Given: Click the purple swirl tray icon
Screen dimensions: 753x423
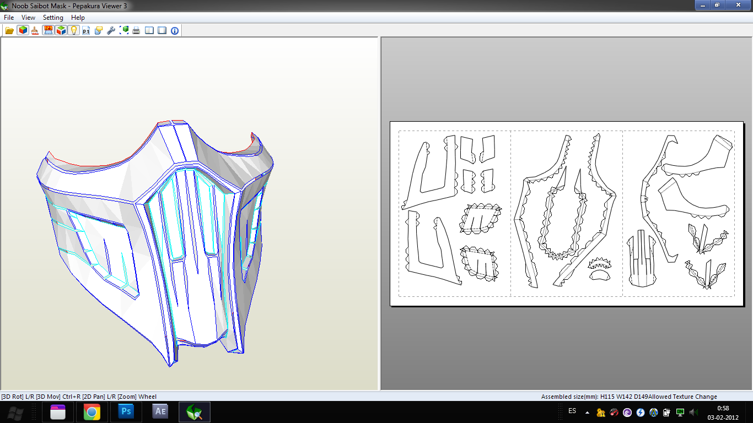Looking at the screenshot, I should 627,412.
